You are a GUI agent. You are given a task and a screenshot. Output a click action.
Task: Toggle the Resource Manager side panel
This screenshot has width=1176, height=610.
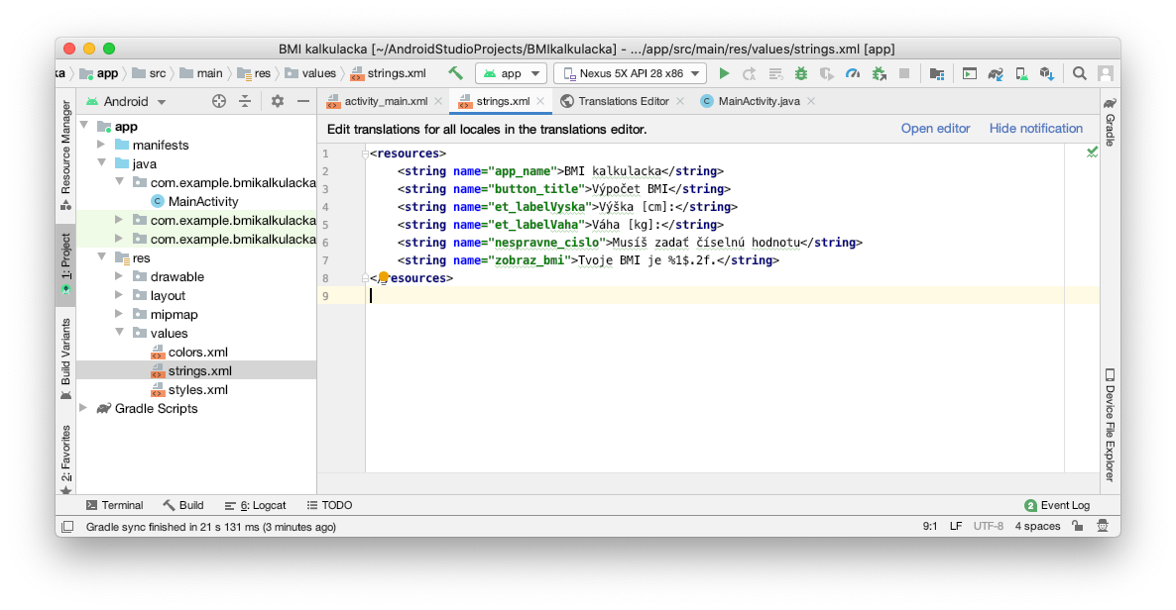tap(65, 149)
